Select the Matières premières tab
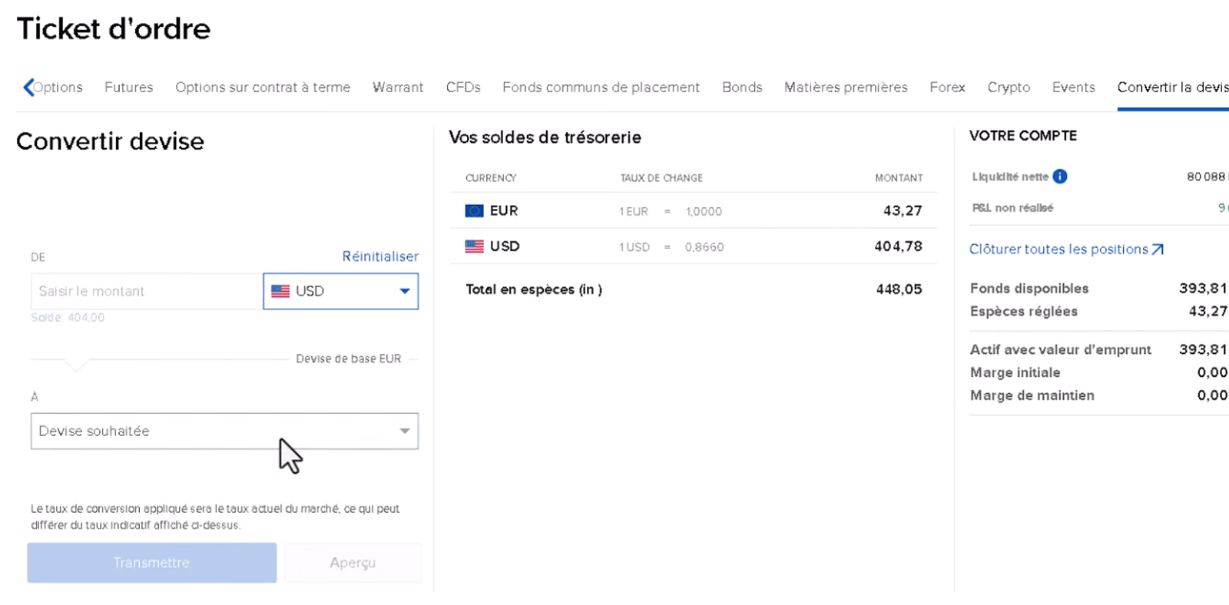Screen dimensions: 1229x605 click(846, 88)
